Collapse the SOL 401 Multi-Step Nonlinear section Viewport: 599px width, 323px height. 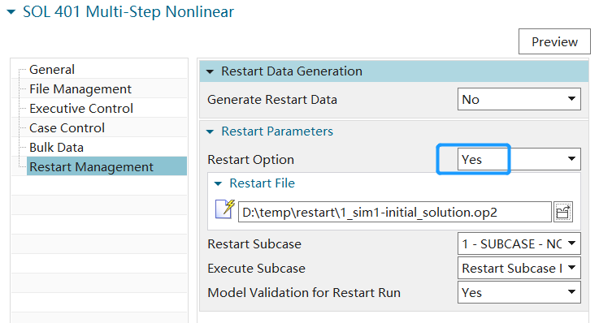pos(11,12)
